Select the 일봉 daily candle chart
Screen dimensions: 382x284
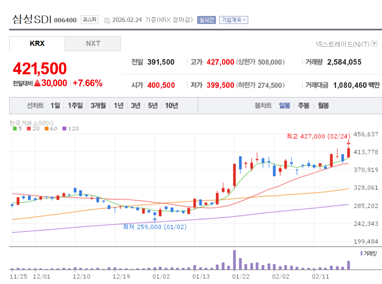(285, 105)
